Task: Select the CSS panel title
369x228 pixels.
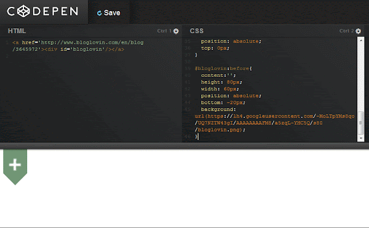Action: click(x=197, y=31)
